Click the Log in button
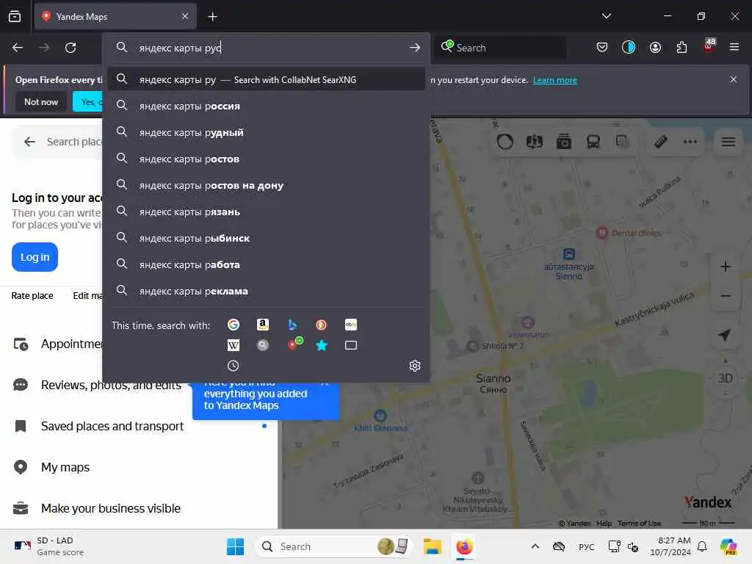Screen dimensions: 752x564 [x=35, y=257]
